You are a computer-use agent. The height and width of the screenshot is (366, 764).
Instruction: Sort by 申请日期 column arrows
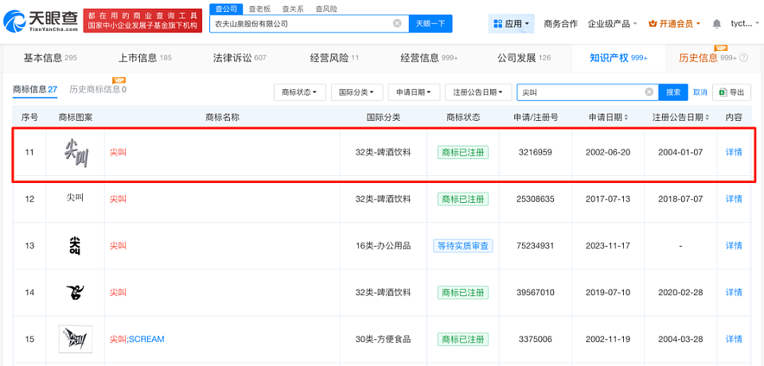click(x=626, y=118)
